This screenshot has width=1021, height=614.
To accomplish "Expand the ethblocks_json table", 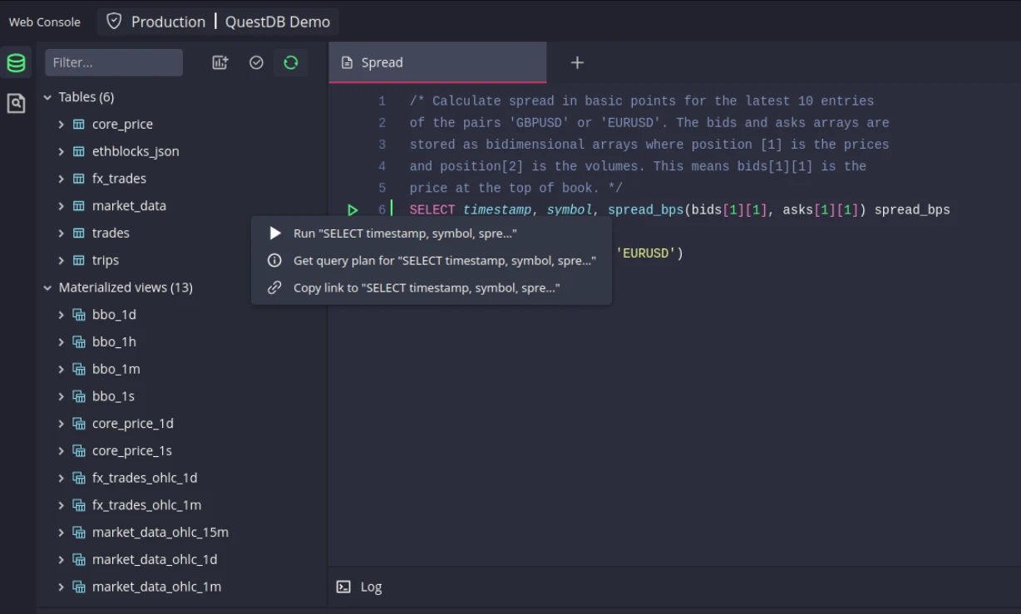I will [61, 151].
